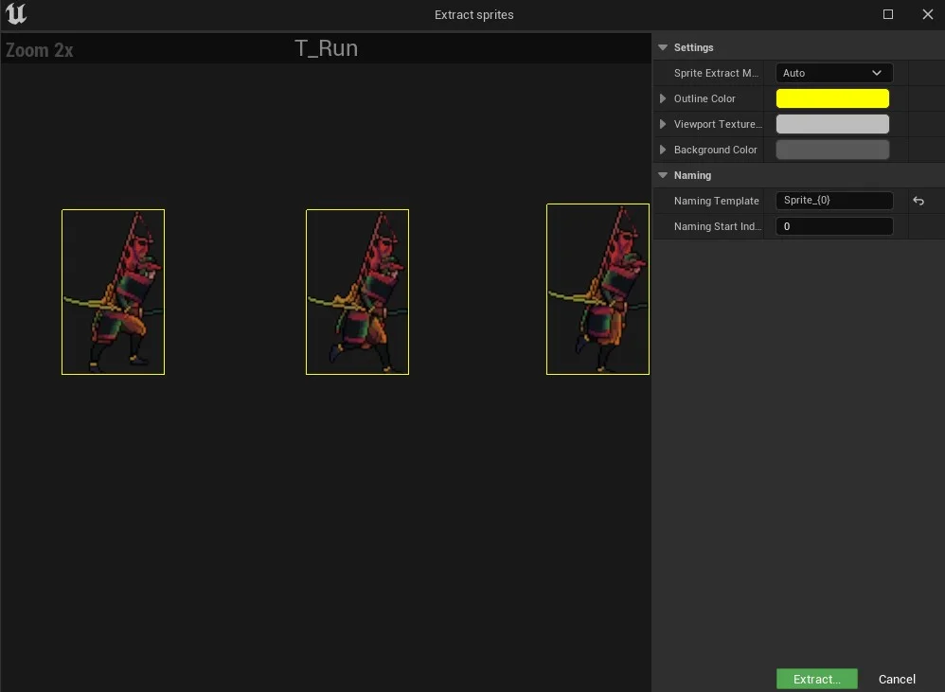Maximize the Extract sprites window
Viewport: 945px width, 692px height.
click(888, 14)
